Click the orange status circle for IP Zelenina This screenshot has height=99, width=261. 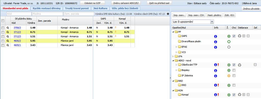[229, 76]
